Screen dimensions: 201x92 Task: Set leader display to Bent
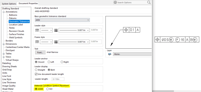[x=51, y=70]
